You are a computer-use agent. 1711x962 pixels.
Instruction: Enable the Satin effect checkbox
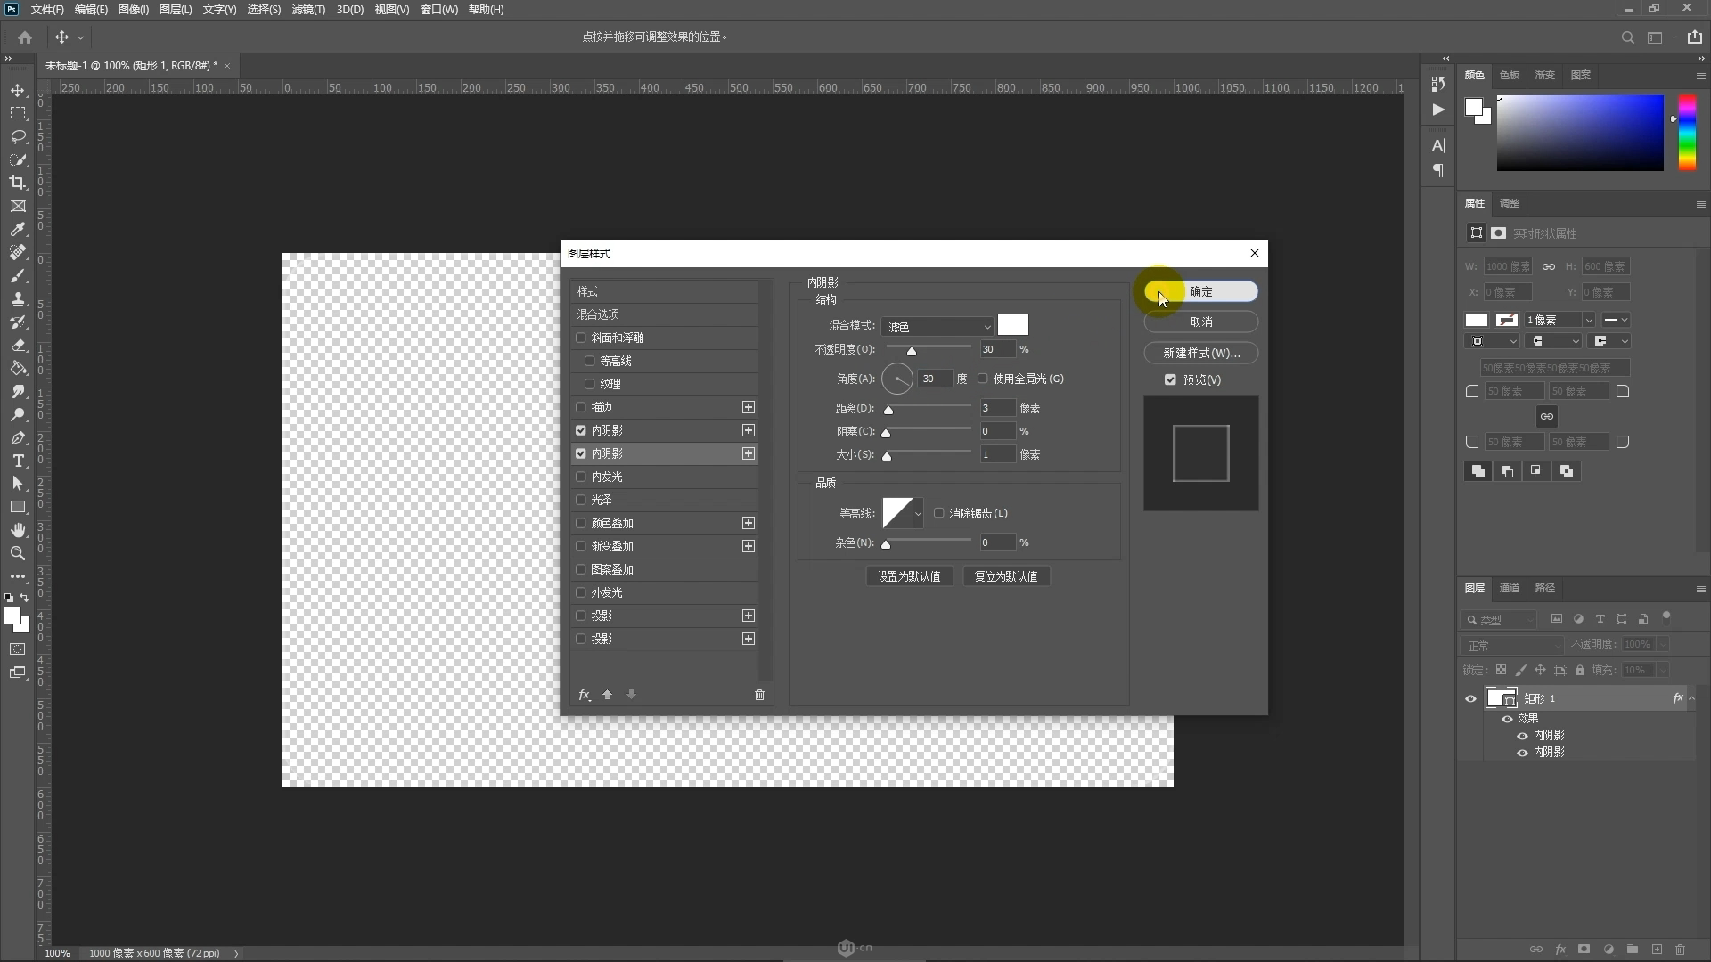pyautogui.click(x=581, y=500)
